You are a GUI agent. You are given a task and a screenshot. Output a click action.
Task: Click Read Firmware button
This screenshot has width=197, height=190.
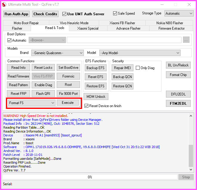coord(19,76)
